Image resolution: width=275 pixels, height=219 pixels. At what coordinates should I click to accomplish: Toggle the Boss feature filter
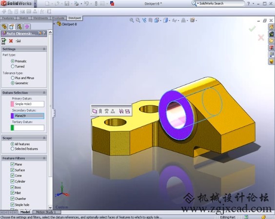coord(12,187)
